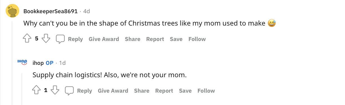Screen dimensions: 345x105
Task: Click the reply bubble icon under BookkeeperSea8691's comment
Action: pos(60,39)
